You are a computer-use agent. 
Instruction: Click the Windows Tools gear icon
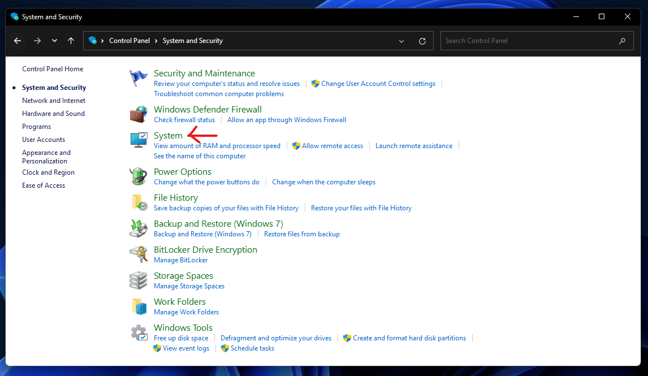139,332
